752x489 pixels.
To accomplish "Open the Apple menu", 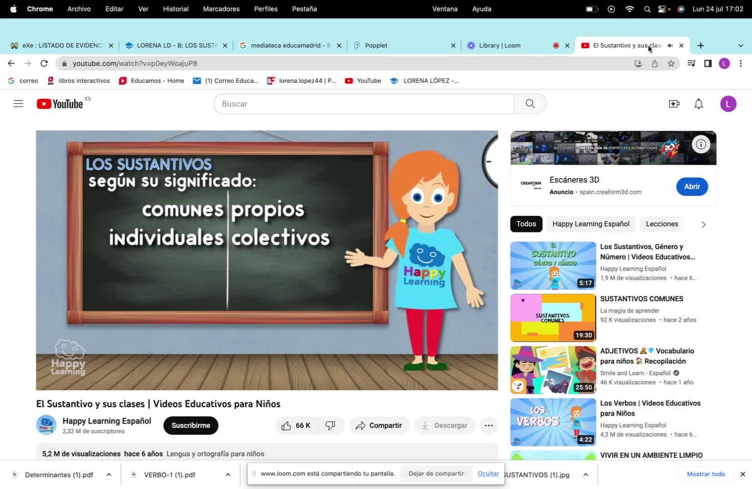I will 13,9.
